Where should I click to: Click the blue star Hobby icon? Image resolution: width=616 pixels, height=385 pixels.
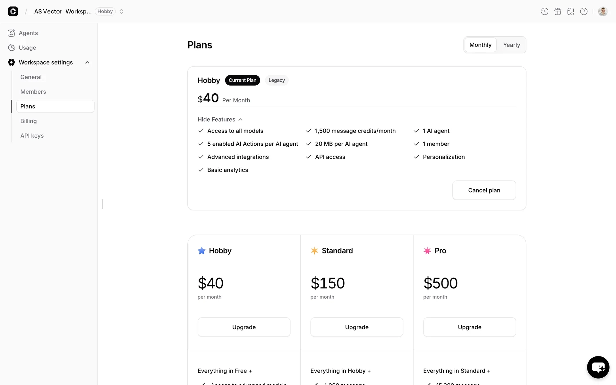click(x=201, y=251)
